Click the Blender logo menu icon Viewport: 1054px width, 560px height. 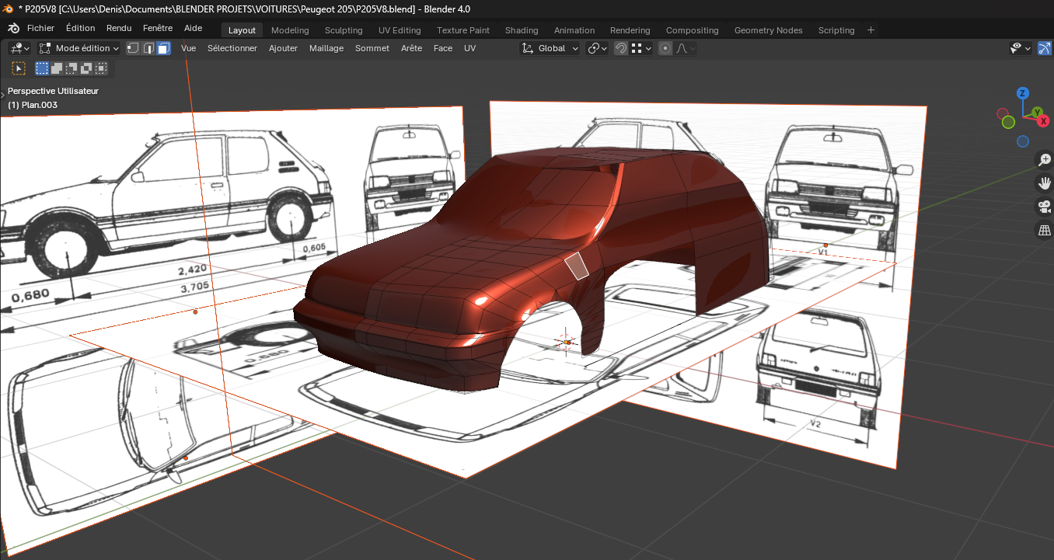tap(13, 28)
